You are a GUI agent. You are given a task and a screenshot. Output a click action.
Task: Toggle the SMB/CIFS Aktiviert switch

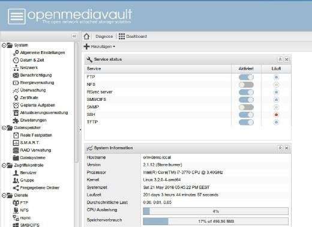click(246, 100)
